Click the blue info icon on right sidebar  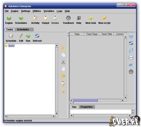click(131, 36)
